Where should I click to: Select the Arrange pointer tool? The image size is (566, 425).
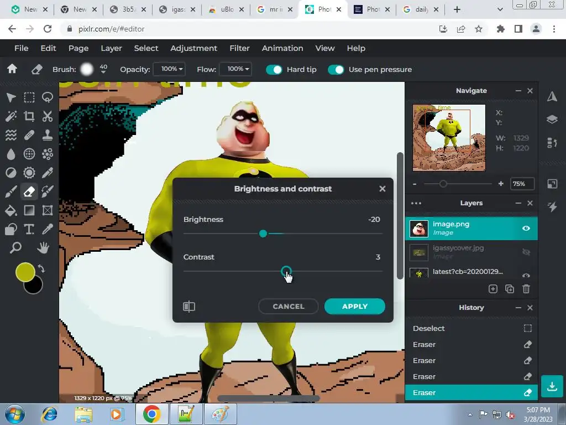(x=11, y=97)
